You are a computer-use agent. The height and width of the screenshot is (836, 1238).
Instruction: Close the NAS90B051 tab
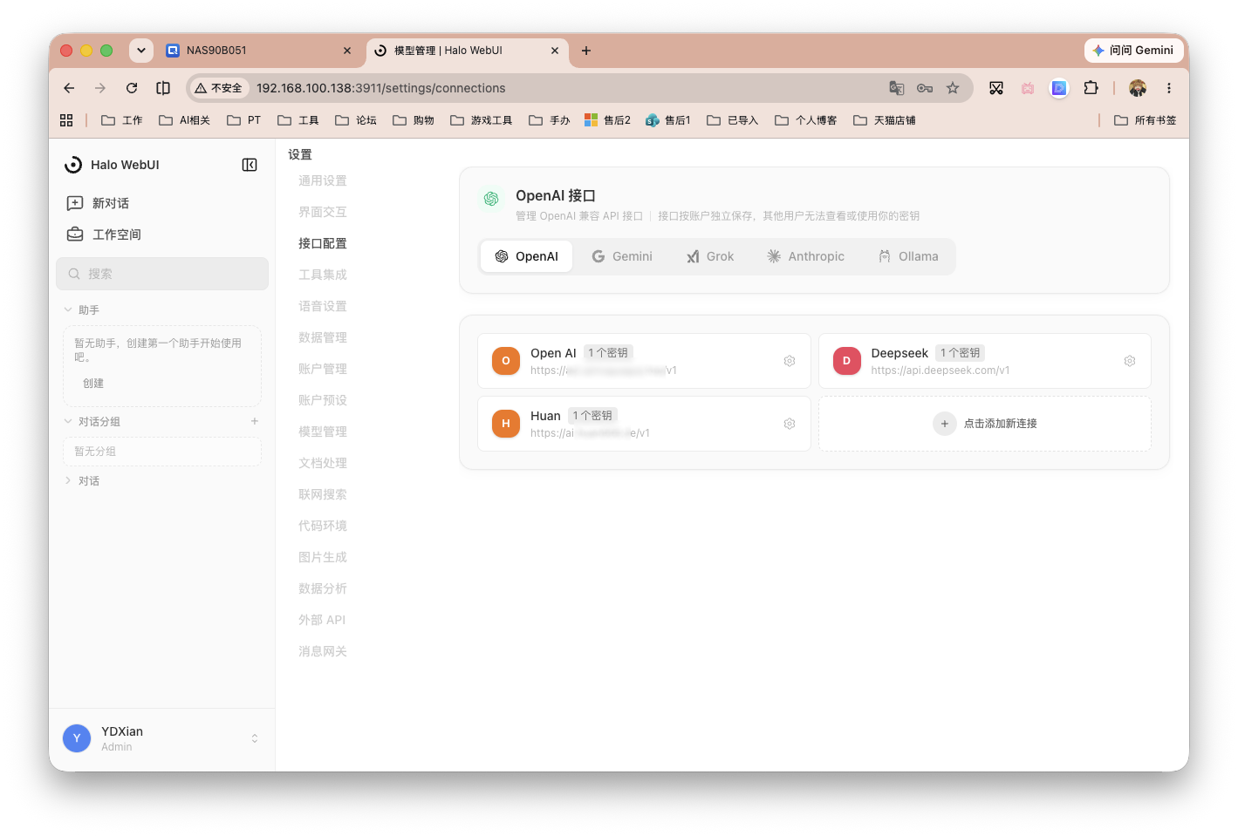point(347,51)
